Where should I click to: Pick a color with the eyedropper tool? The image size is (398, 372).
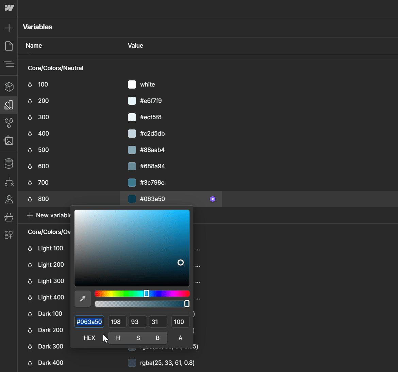pos(82,298)
